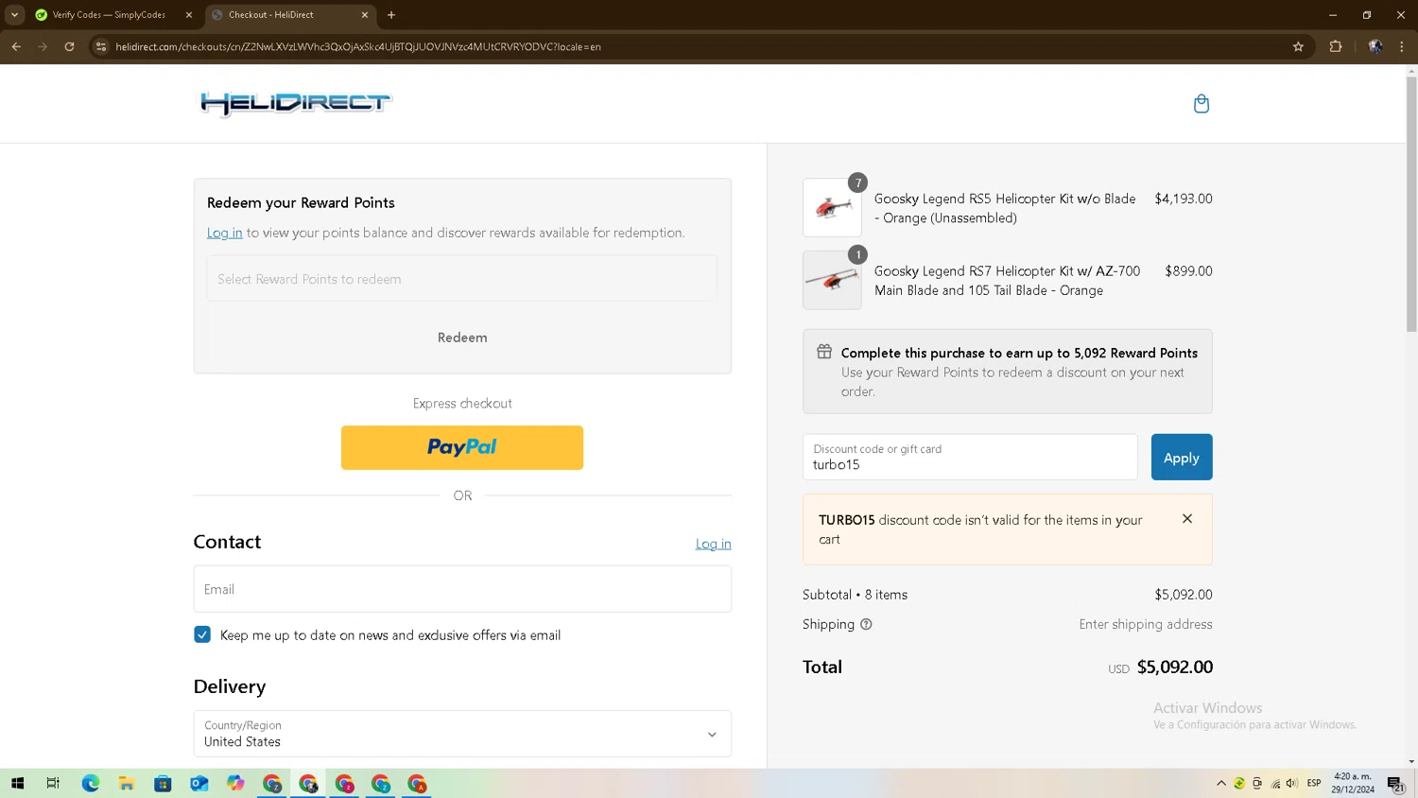
Task: Open the notification center icon
Action: tap(1395, 784)
